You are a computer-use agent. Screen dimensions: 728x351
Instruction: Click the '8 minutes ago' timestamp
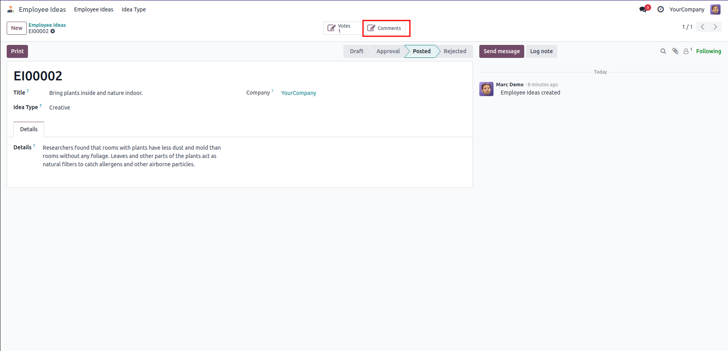coord(543,84)
